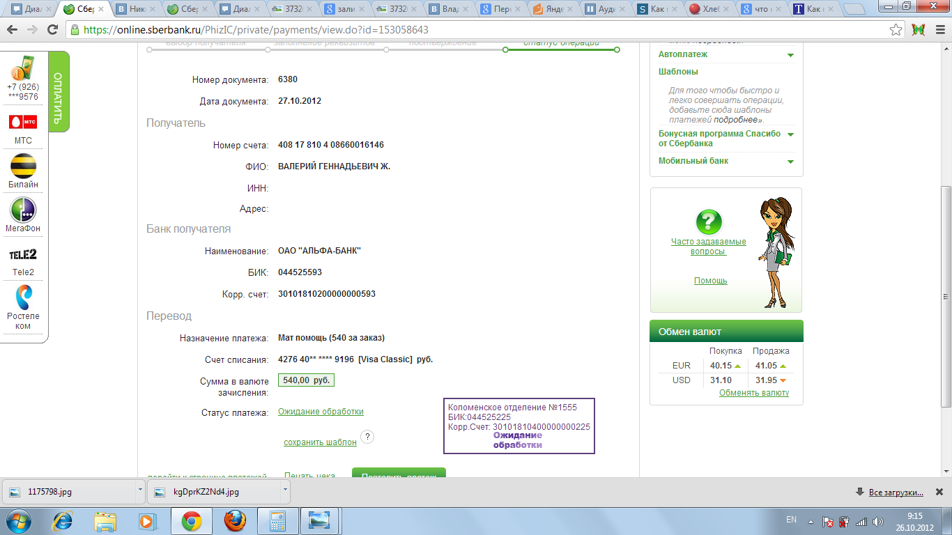Click the taskbar clock showing 9:15

(x=915, y=516)
